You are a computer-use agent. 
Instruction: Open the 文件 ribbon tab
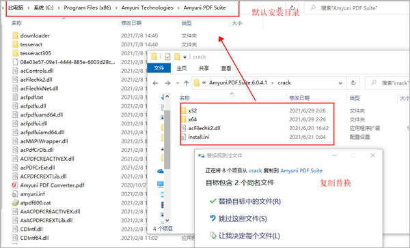tap(159, 68)
